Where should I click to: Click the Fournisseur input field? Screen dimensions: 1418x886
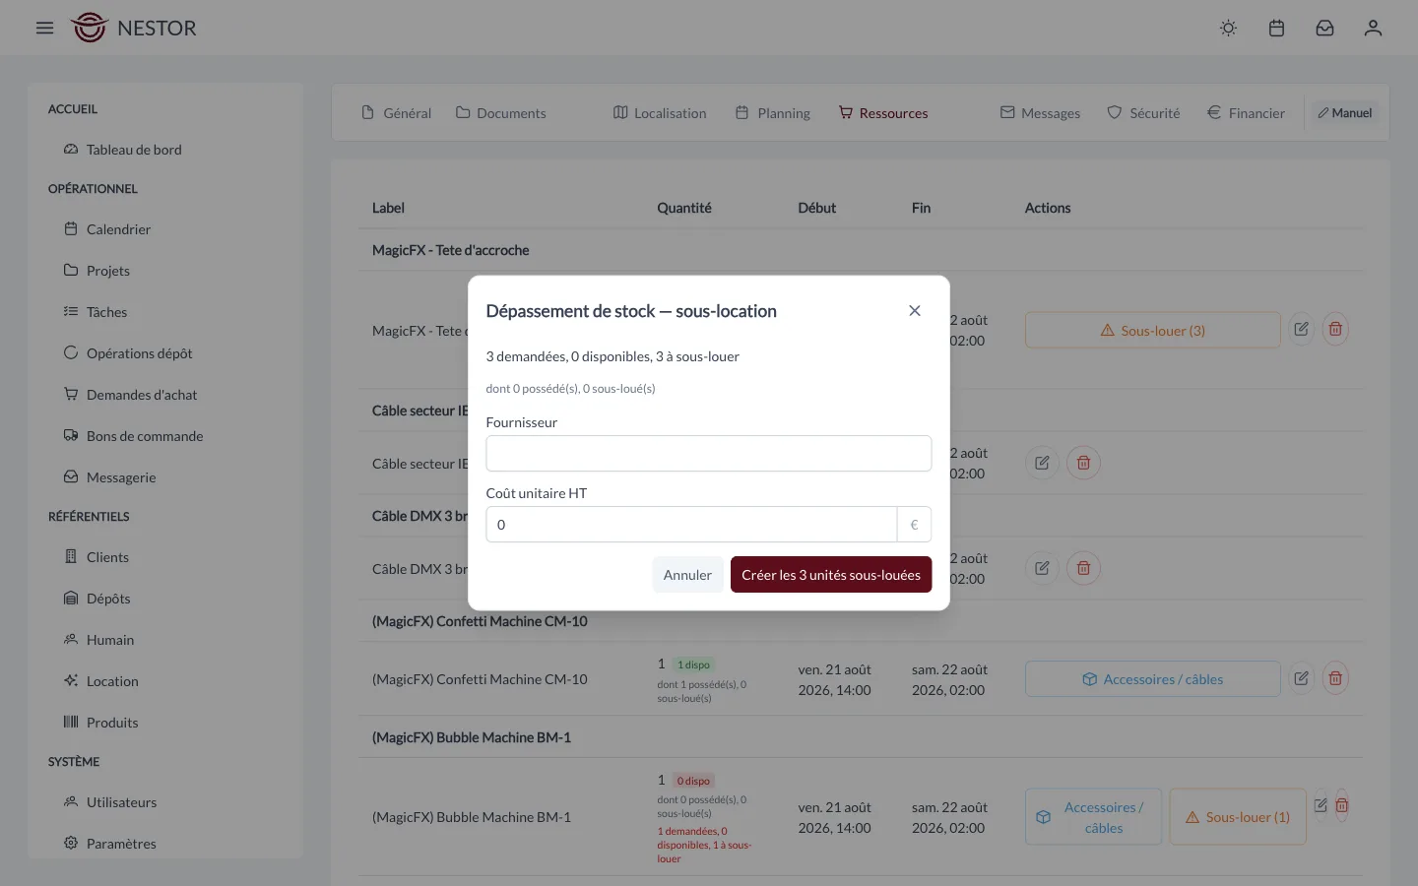708,454
